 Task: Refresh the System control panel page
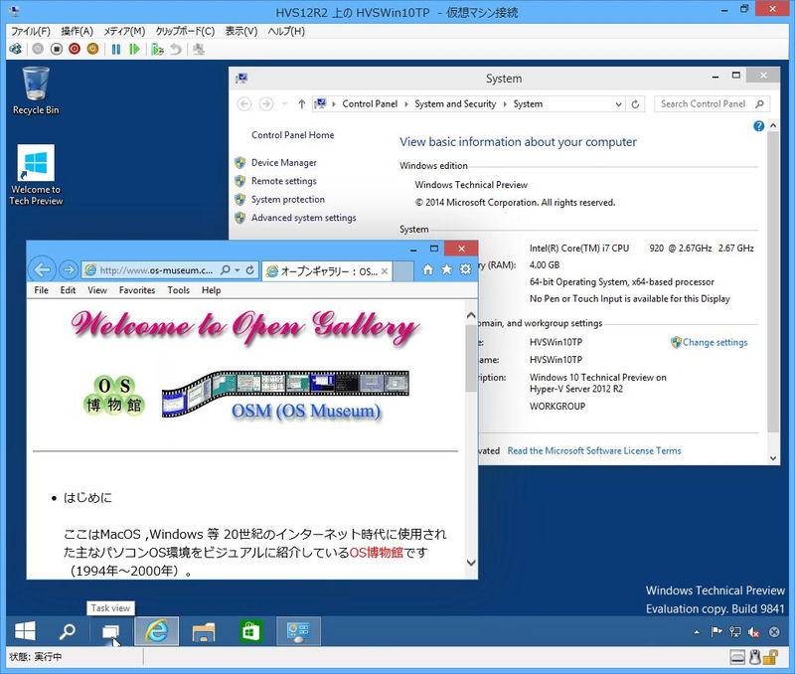pos(635,104)
